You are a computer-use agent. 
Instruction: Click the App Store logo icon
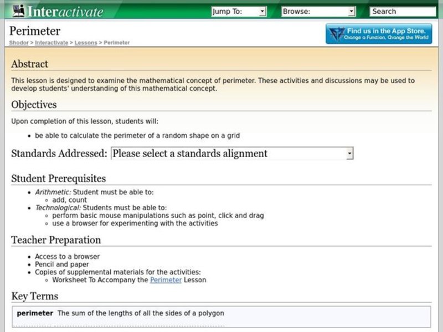click(x=336, y=34)
